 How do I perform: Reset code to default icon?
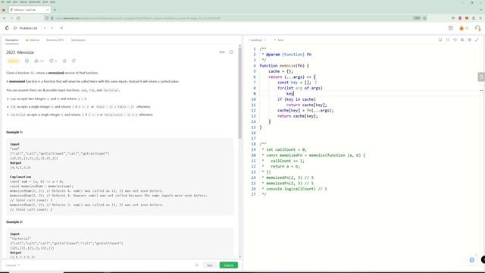455,40
